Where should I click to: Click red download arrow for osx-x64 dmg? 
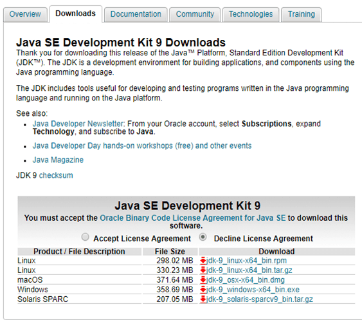click(203, 280)
